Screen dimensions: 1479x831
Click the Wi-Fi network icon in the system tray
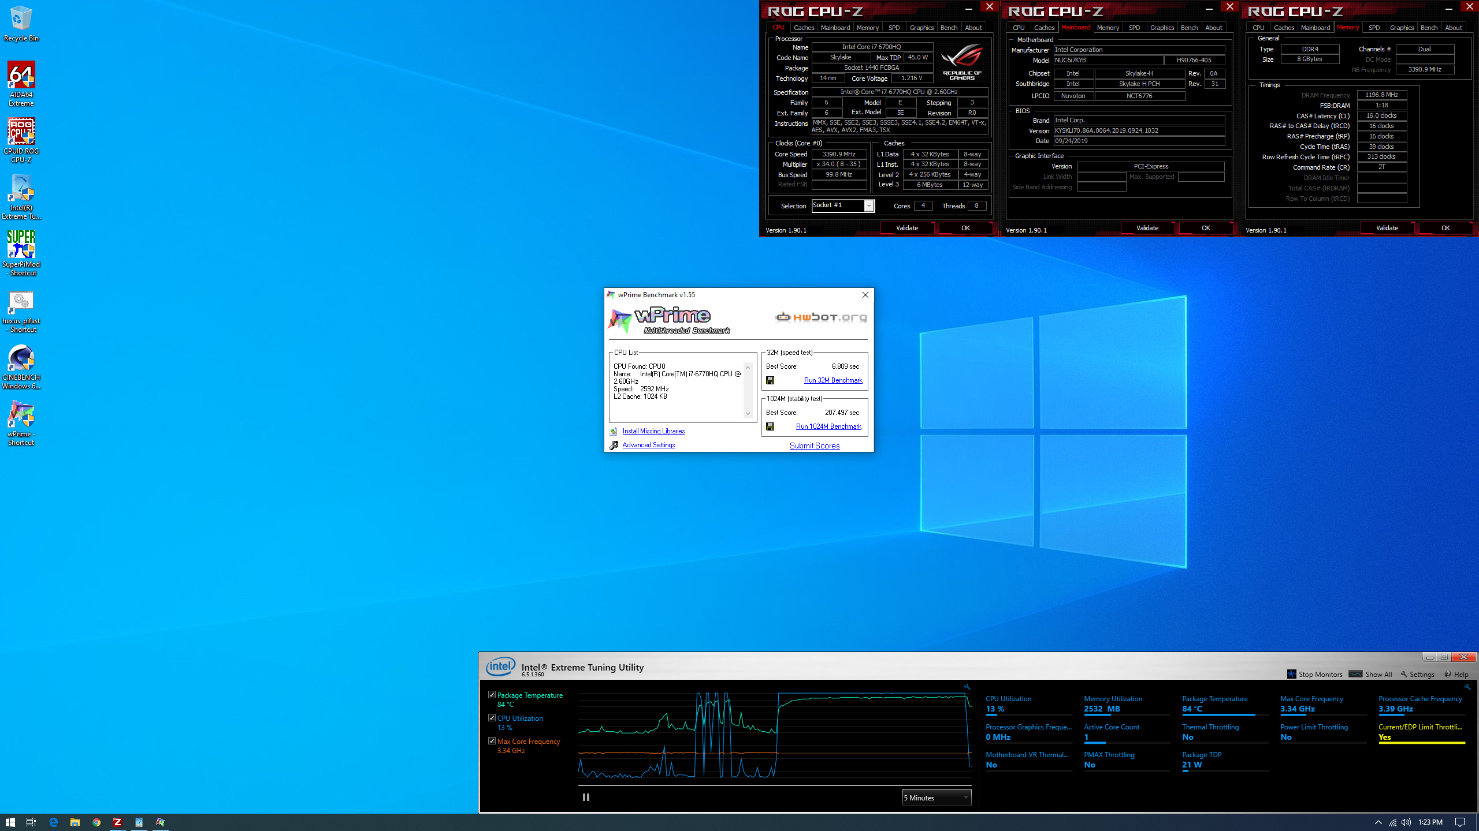click(x=1393, y=822)
